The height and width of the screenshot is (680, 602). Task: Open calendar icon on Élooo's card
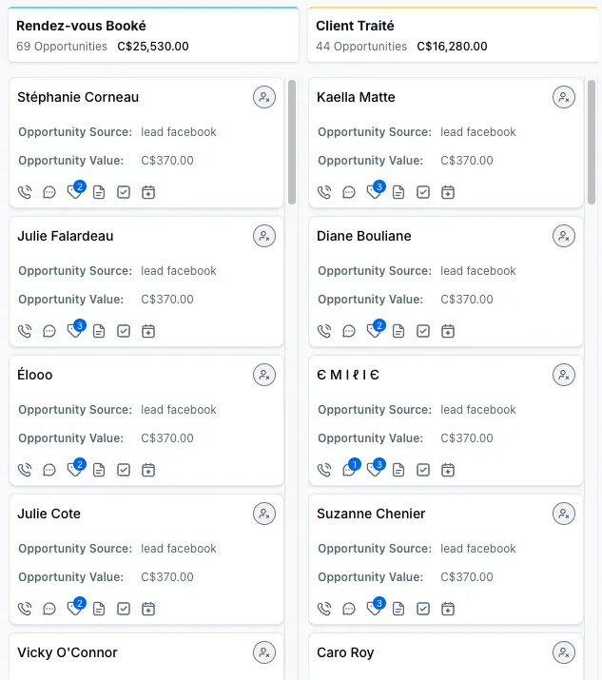coord(148,470)
